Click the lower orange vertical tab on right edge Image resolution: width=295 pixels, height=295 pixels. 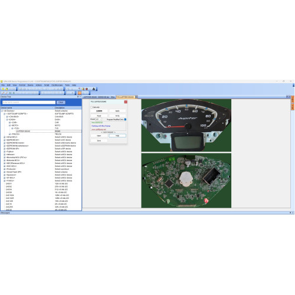[293, 107]
